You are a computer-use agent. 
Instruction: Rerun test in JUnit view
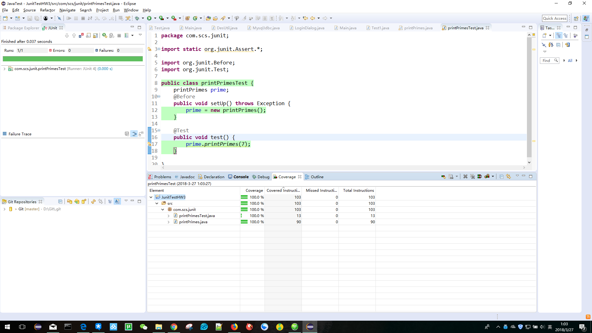(105, 35)
